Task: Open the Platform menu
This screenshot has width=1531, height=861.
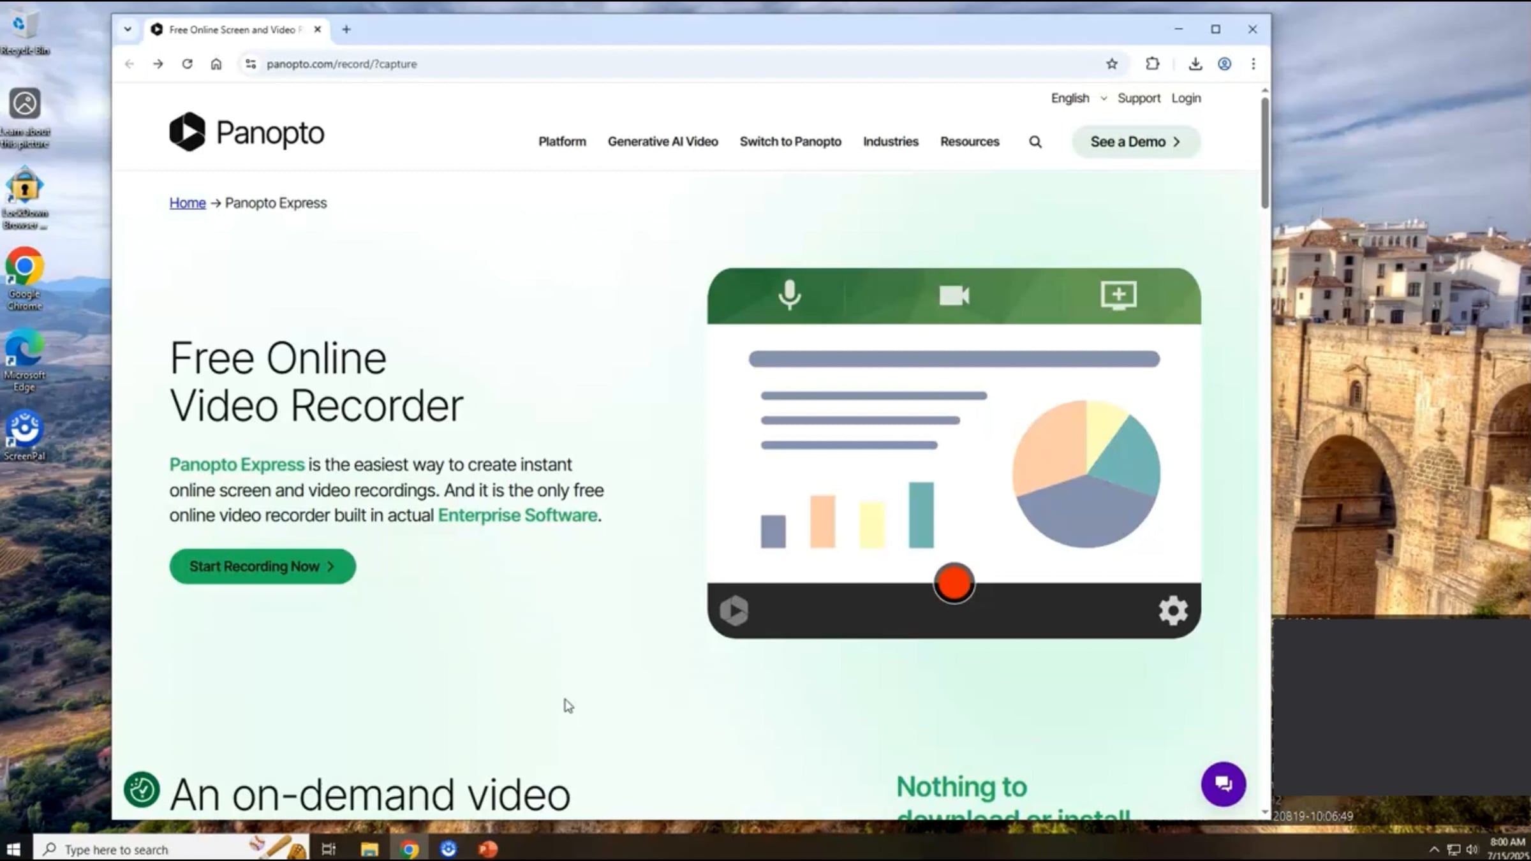Action: tap(562, 142)
